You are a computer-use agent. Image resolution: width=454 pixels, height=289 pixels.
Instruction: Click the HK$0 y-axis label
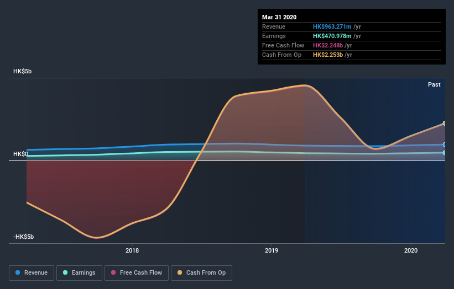(x=20, y=154)
